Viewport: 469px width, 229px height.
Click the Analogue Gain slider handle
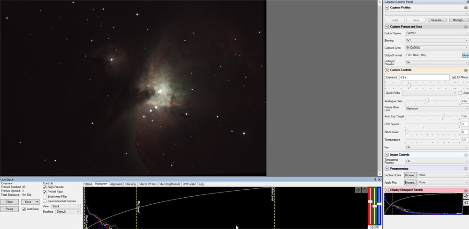click(427, 101)
